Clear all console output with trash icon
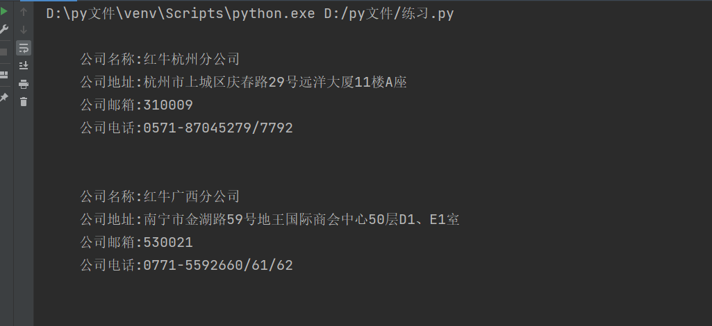Viewport: 712px width, 326px height. [24, 102]
